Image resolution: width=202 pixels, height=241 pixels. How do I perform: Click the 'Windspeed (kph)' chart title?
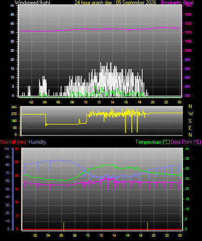[x=33, y=3]
